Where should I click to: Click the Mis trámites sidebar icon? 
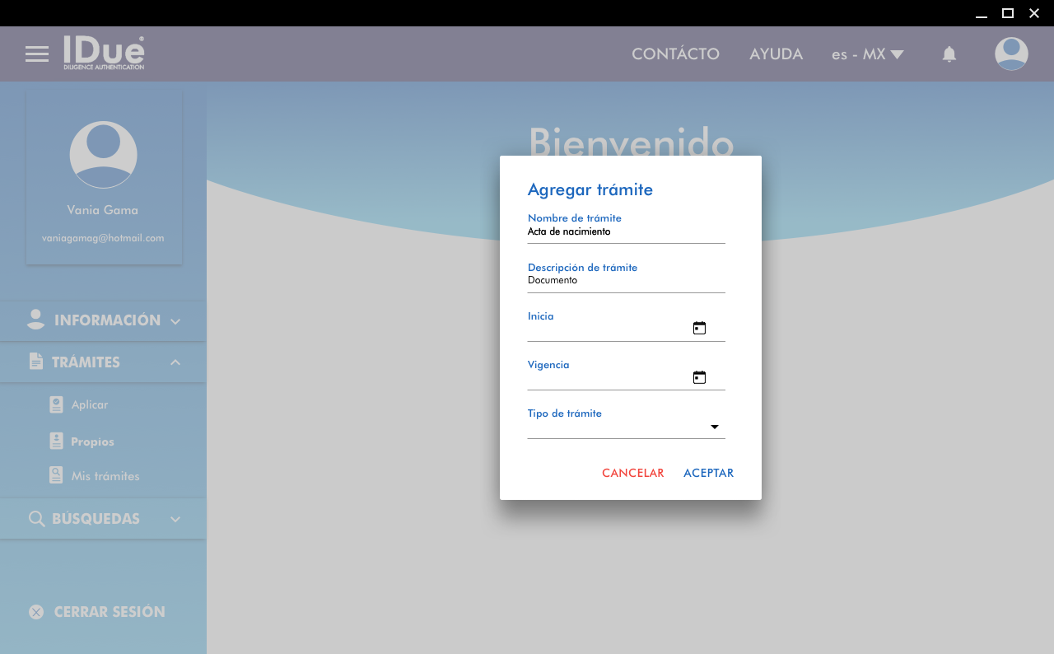point(56,475)
